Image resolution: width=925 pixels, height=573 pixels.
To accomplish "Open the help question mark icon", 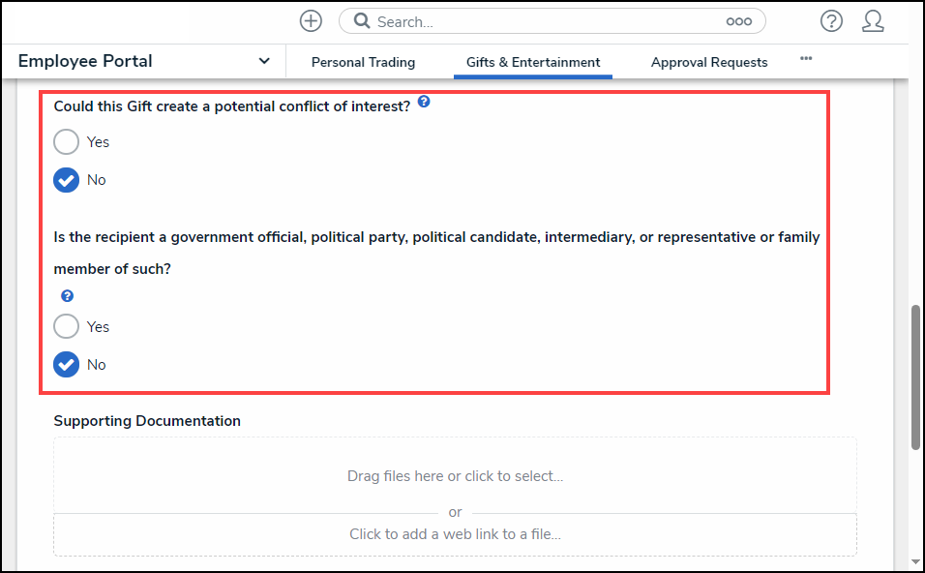I will point(831,21).
